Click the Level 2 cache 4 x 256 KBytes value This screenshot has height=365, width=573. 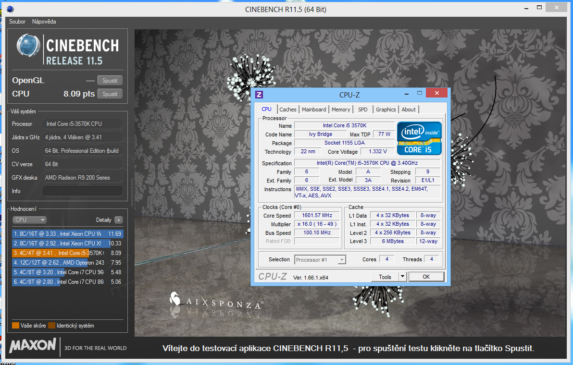(x=393, y=232)
